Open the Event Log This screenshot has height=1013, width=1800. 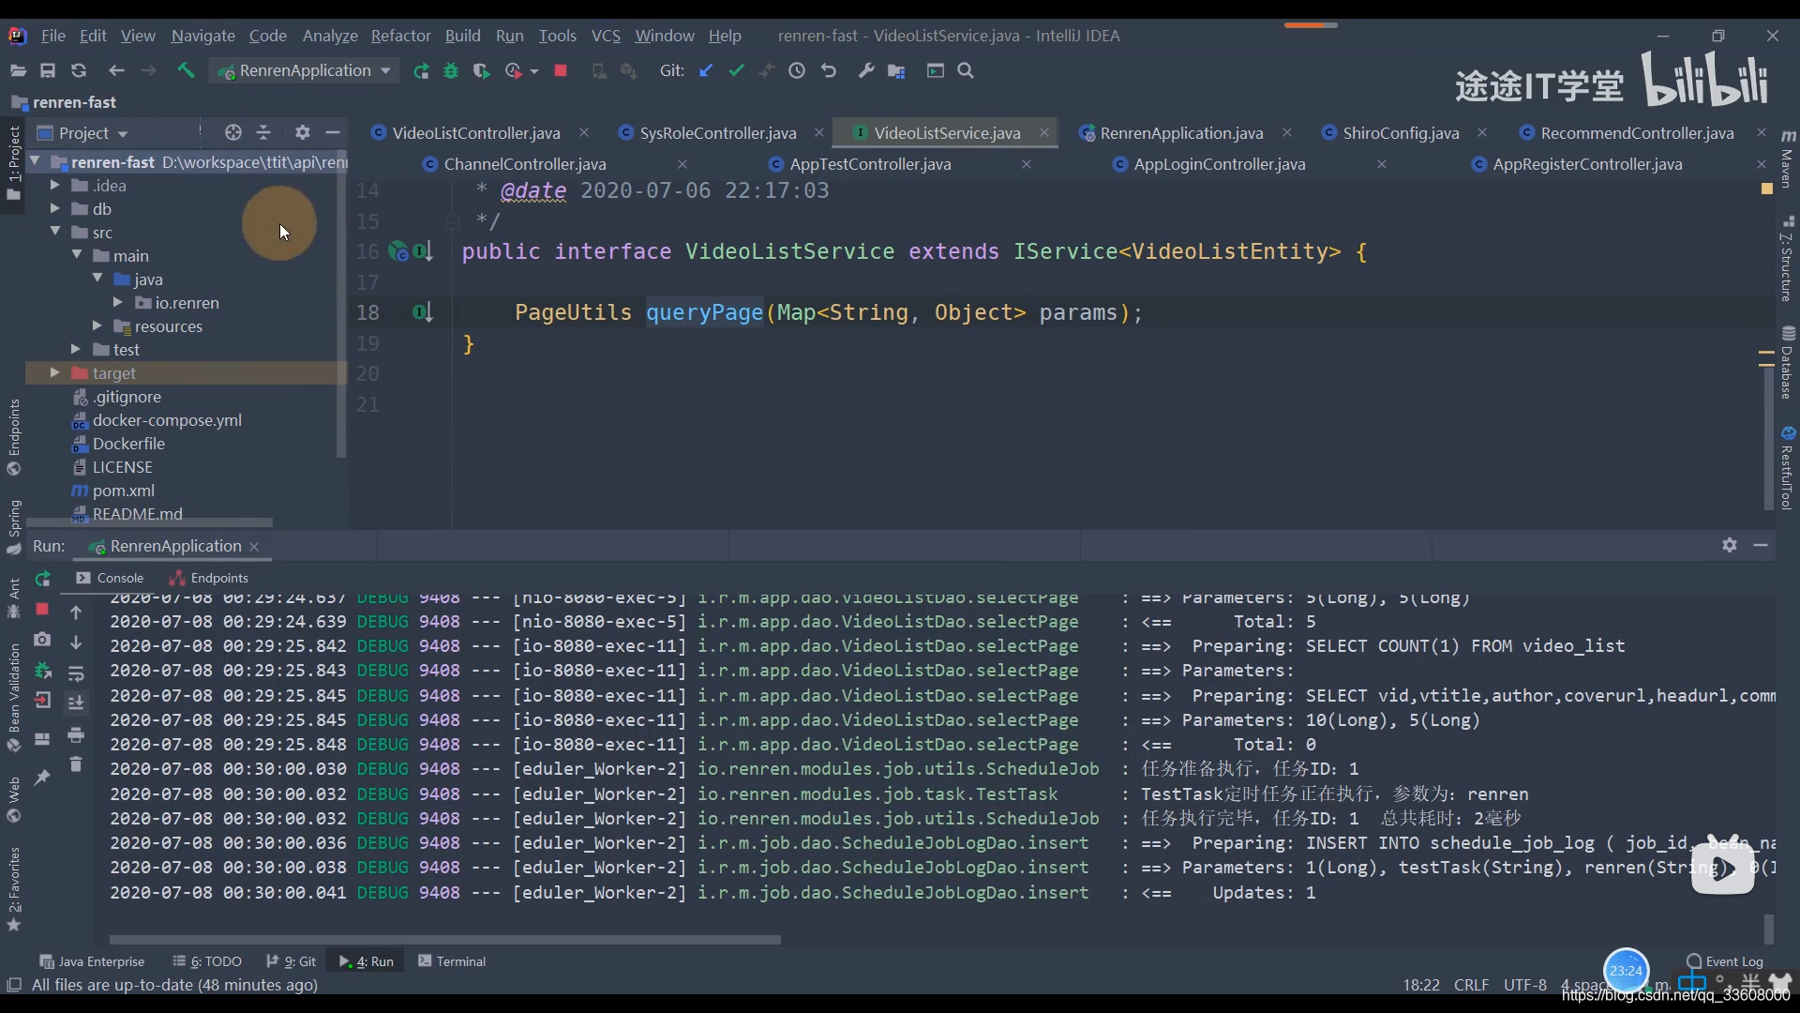(1724, 961)
